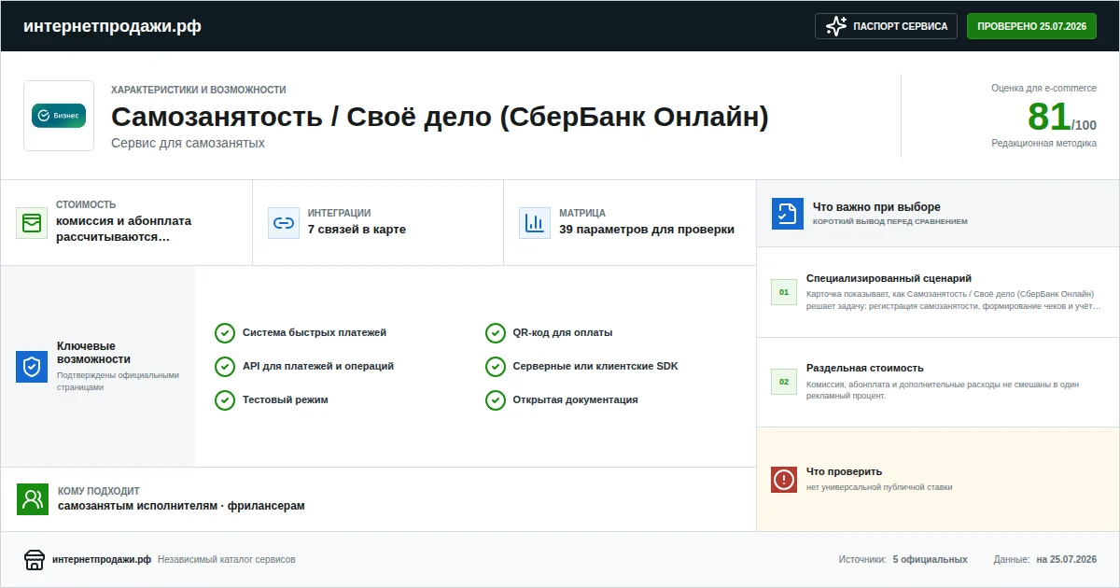Click the checkmark next to Открытая документация

[x=496, y=400]
